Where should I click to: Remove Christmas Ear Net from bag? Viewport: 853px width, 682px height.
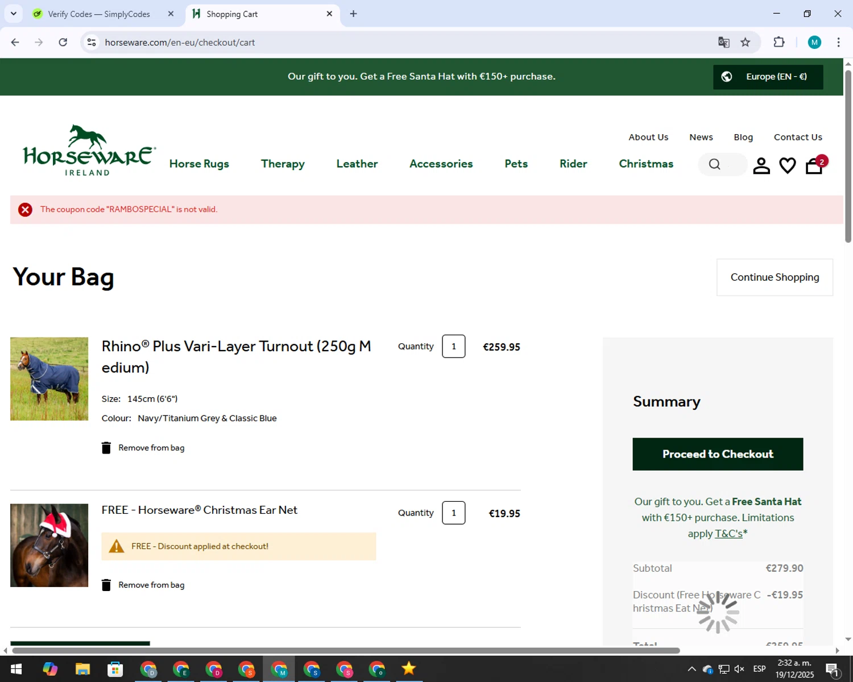tap(143, 585)
